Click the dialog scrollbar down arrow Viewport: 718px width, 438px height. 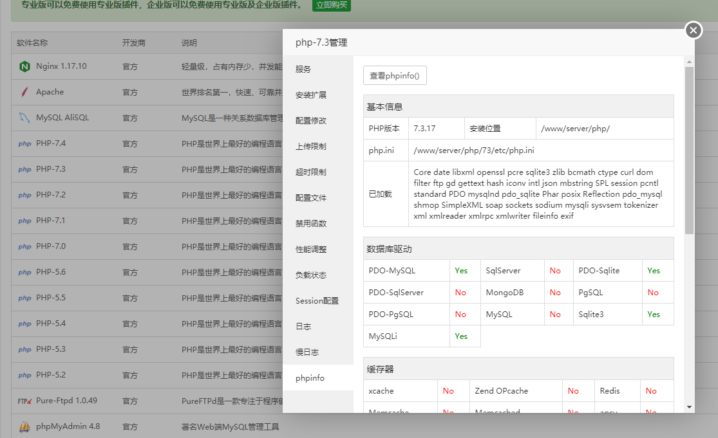coord(689,407)
